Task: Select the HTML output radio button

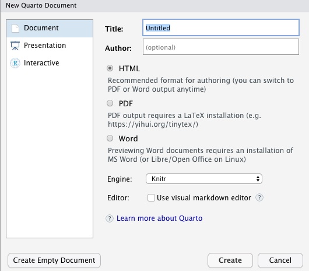Action: pos(110,68)
